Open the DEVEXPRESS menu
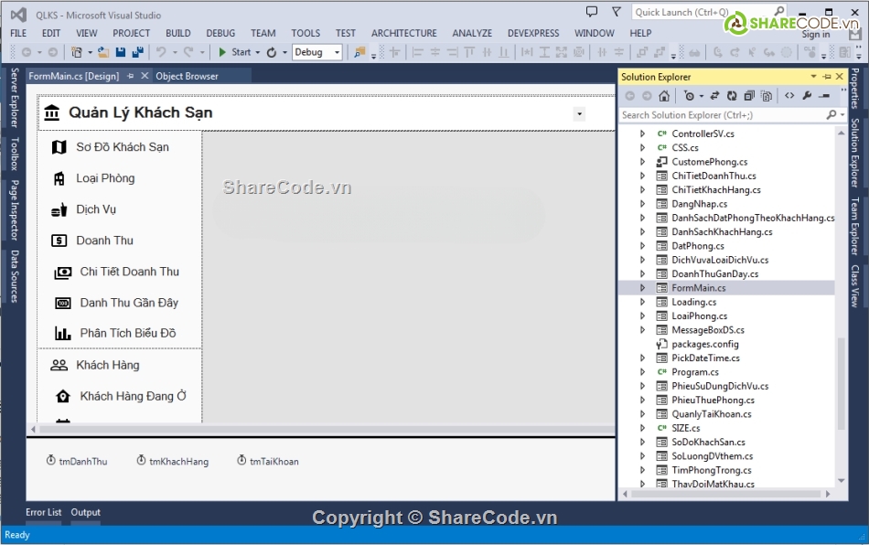 point(533,33)
